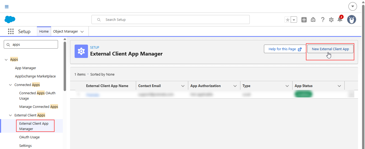Screen dimensions: 365x149
Task: Click the magnifier icon in Search Setup
Action: click(x=99, y=20)
